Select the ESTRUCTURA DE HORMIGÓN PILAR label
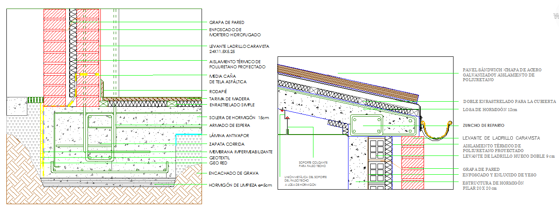Image resolution: width=559 pixels, height=211 pixels. [x=493, y=185]
